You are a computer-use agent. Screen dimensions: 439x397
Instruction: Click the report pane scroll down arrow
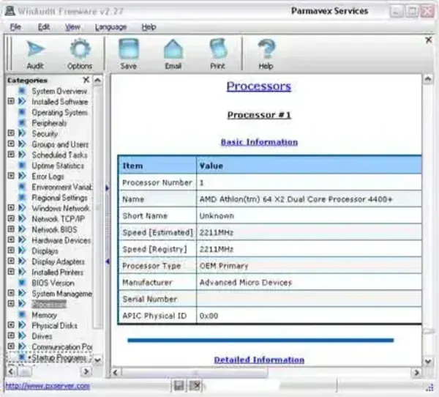pyautogui.click(x=427, y=362)
